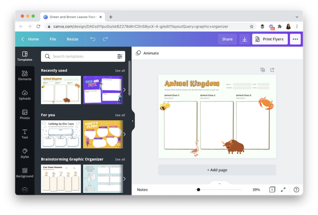This screenshot has height=215, width=318.
Task: Click the Share button
Action: (227, 39)
